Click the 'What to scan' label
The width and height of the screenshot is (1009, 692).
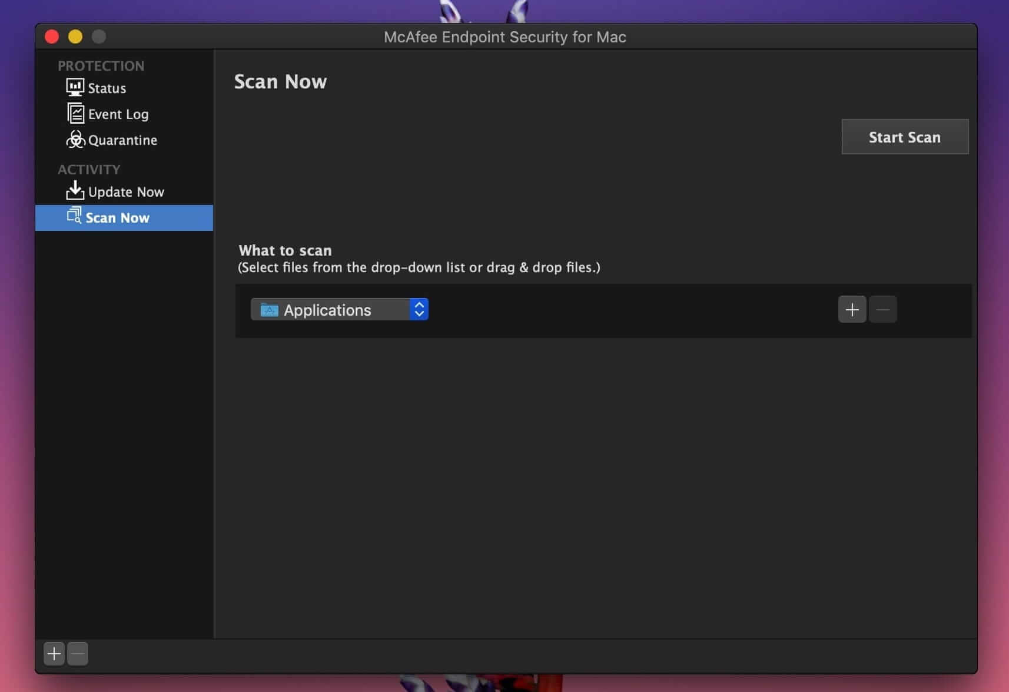tap(285, 250)
